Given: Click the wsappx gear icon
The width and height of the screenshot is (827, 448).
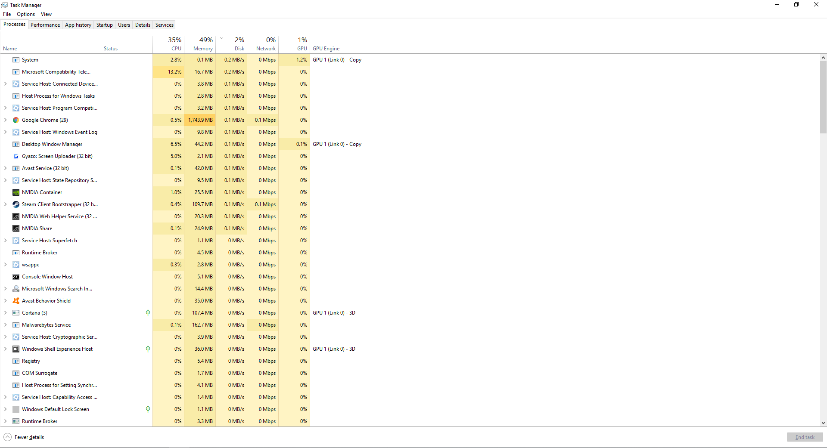Looking at the screenshot, I should 16,265.
